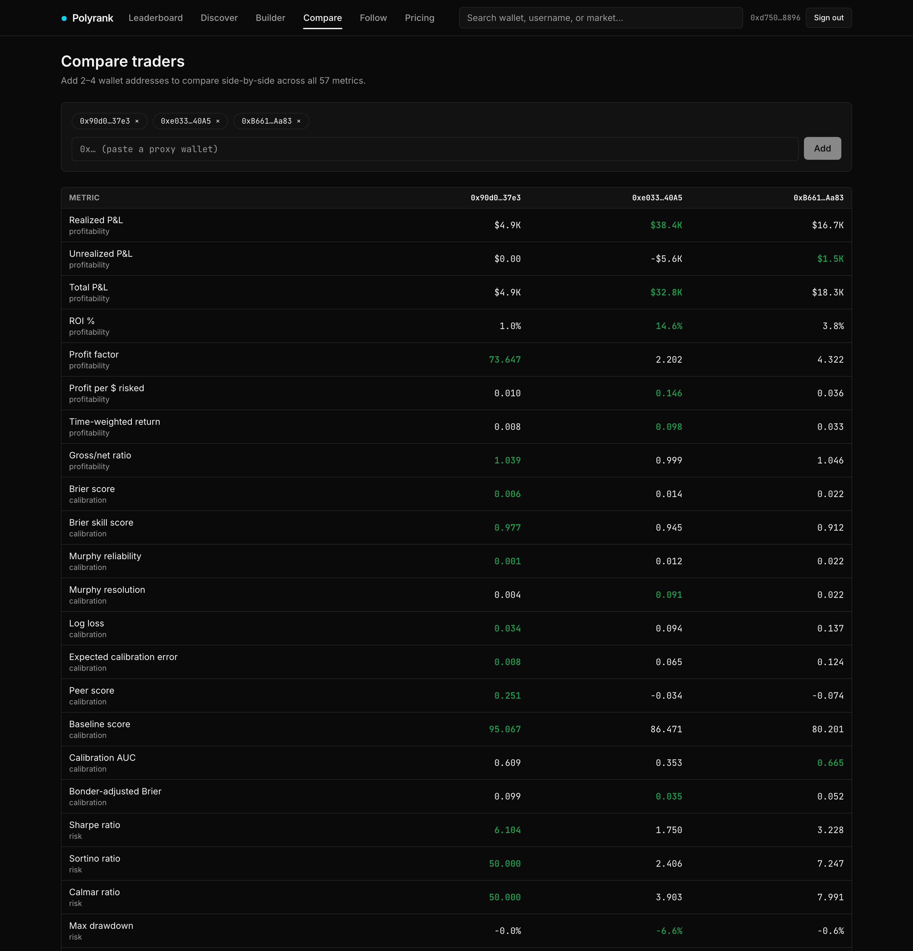Click column header 0xB661…Aa83
Viewport: 913px width, 951px height.
(x=819, y=198)
